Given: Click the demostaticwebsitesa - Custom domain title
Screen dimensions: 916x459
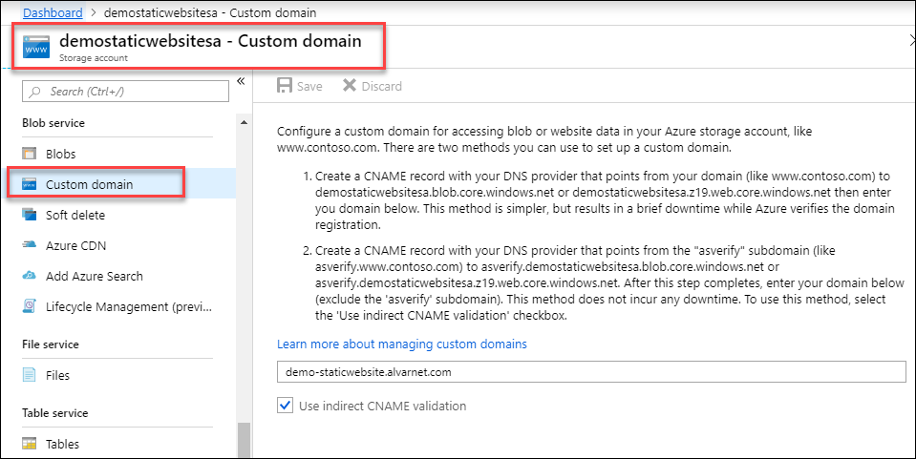Looking at the screenshot, I should (x=210, y=41).
